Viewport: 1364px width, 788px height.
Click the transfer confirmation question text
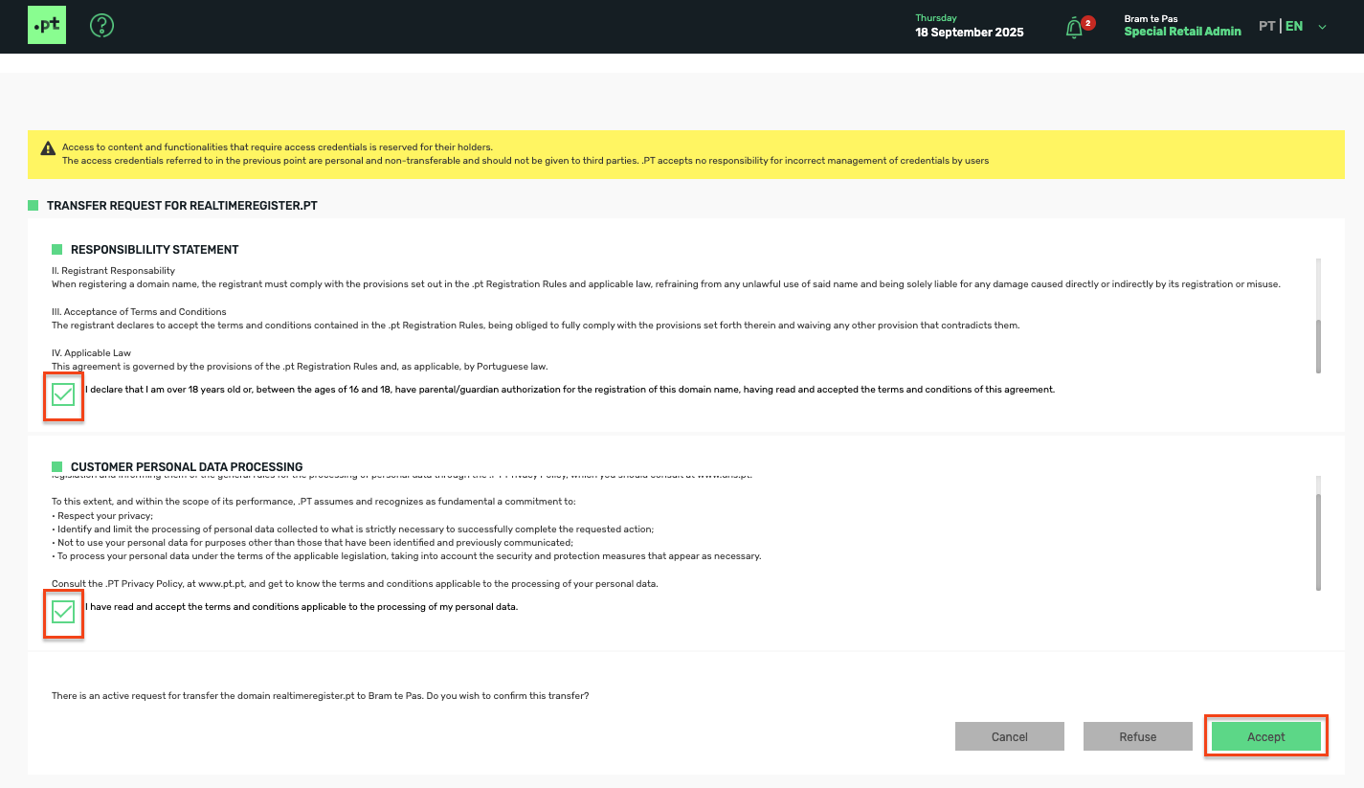pos(320,696)
